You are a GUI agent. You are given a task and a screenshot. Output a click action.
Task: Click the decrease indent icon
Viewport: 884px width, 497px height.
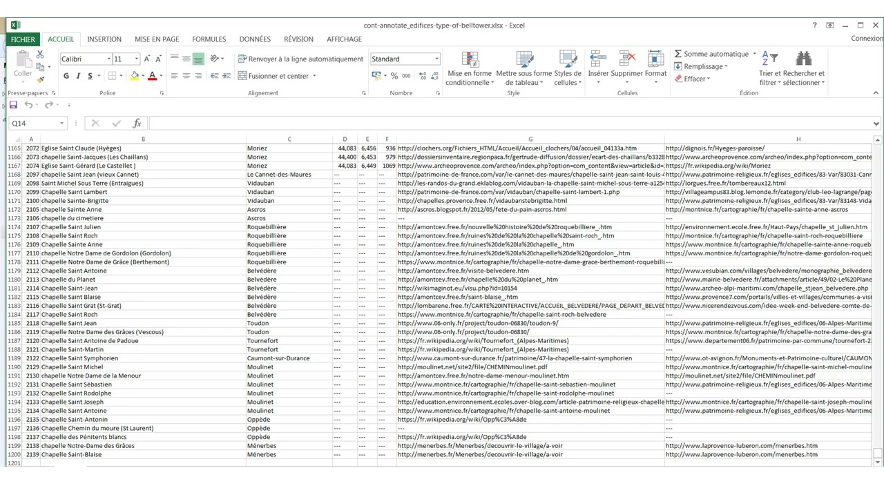click(x=214, y=76)
